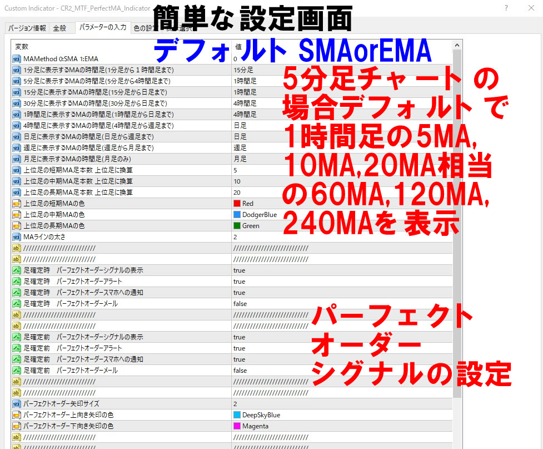
Task: Click icon of 日足に表示するMAの時間足 row
Action: tap(16, 137)
